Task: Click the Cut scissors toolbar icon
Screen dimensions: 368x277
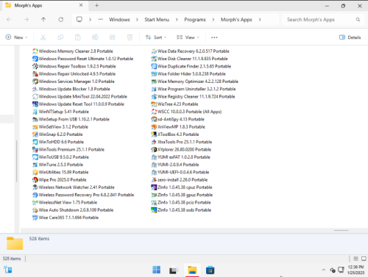Action: 43,37
